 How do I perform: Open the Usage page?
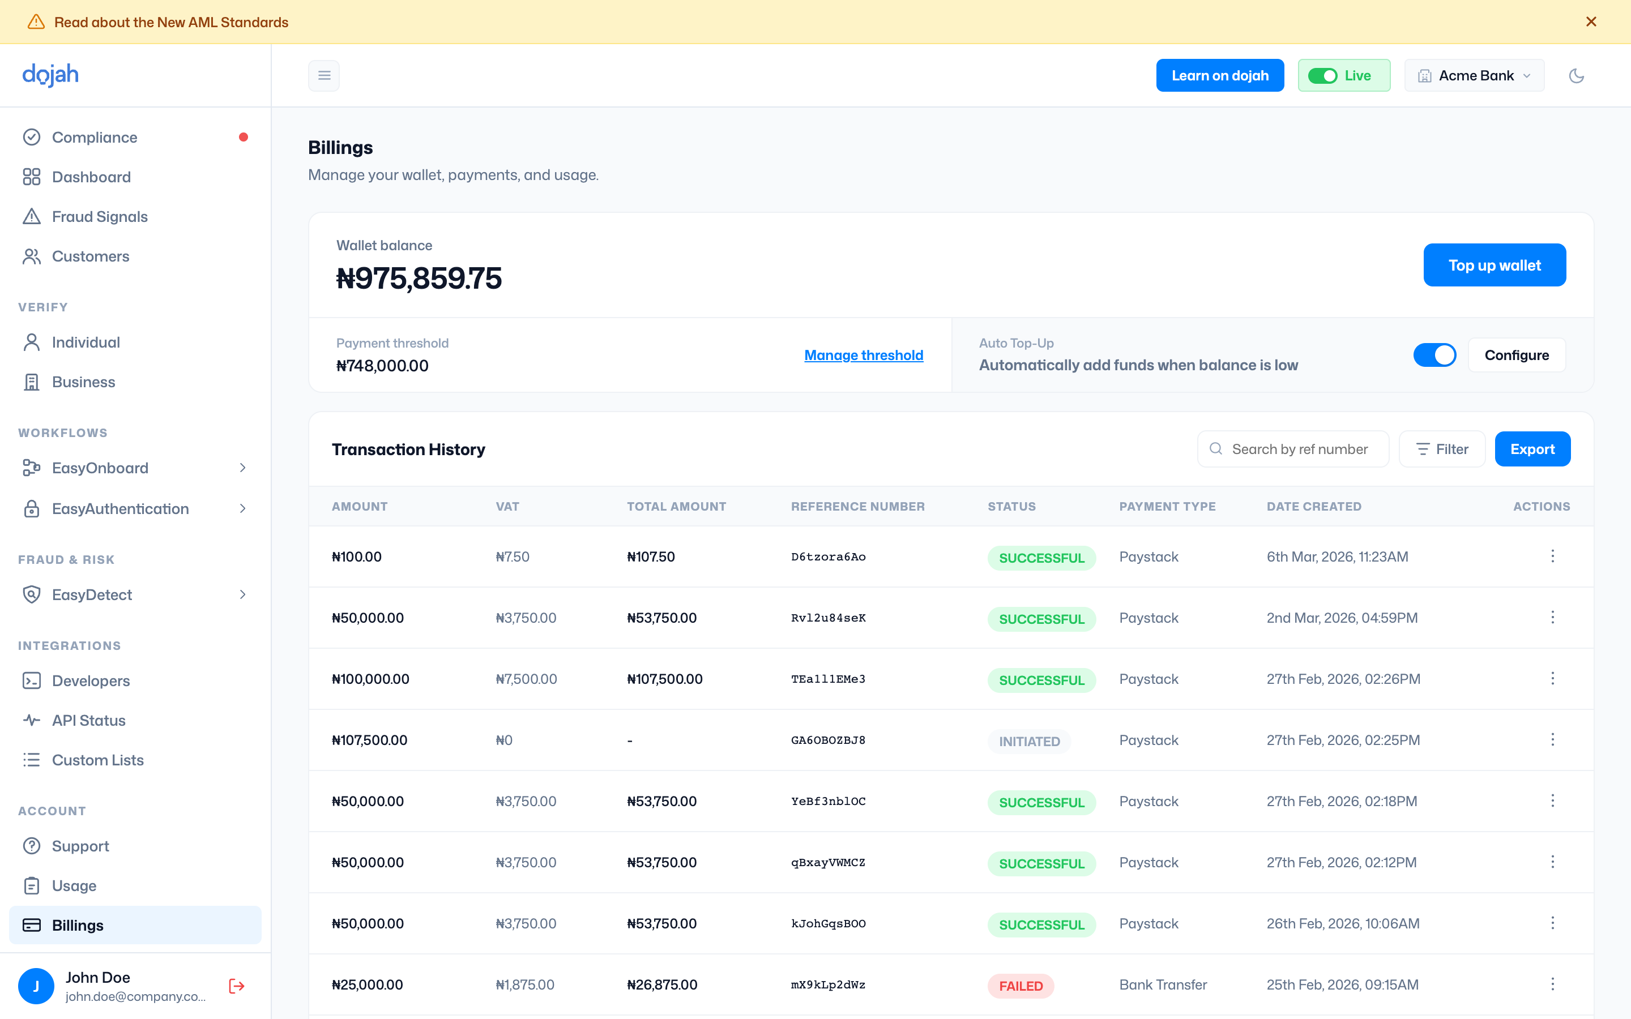(135, 885)
